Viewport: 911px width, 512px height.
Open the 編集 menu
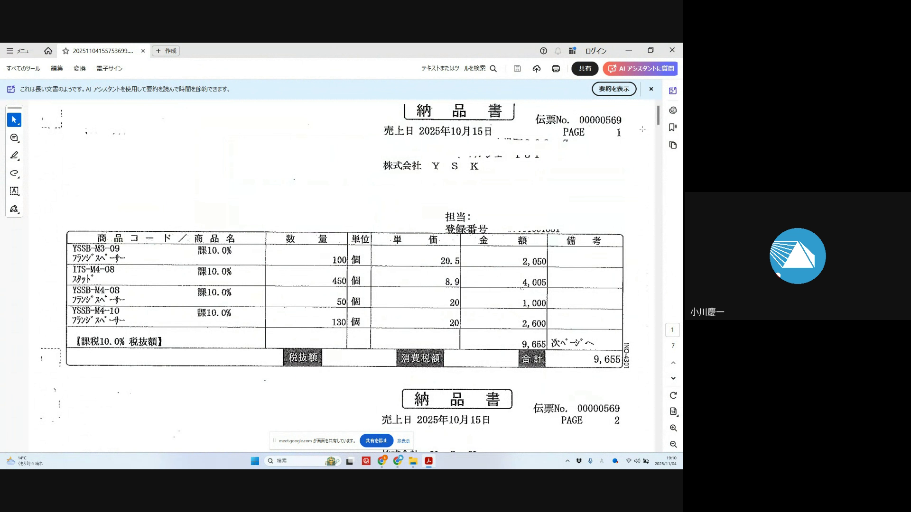tap(57, 69)
